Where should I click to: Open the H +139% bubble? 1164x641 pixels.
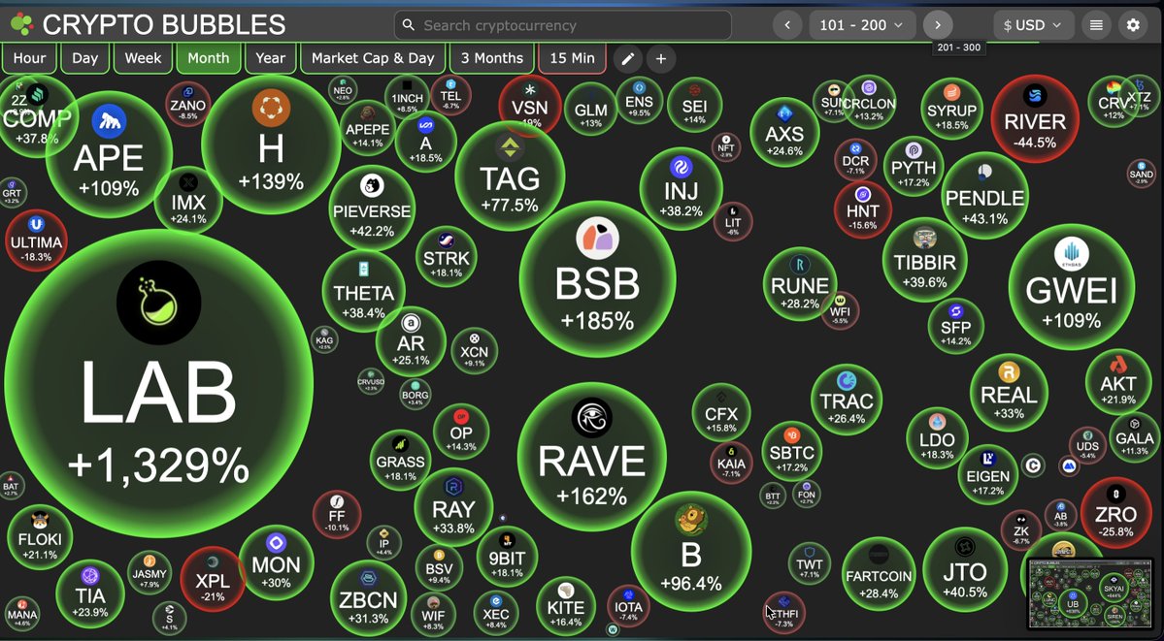[x=271, y=144]
